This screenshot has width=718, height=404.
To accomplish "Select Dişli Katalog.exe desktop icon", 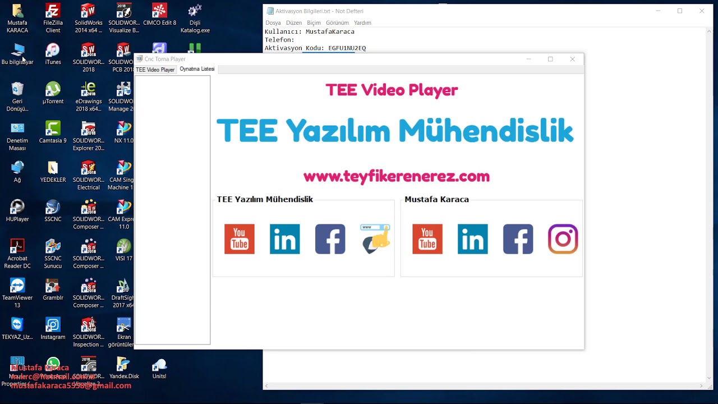I will click(x=195, y=19).
